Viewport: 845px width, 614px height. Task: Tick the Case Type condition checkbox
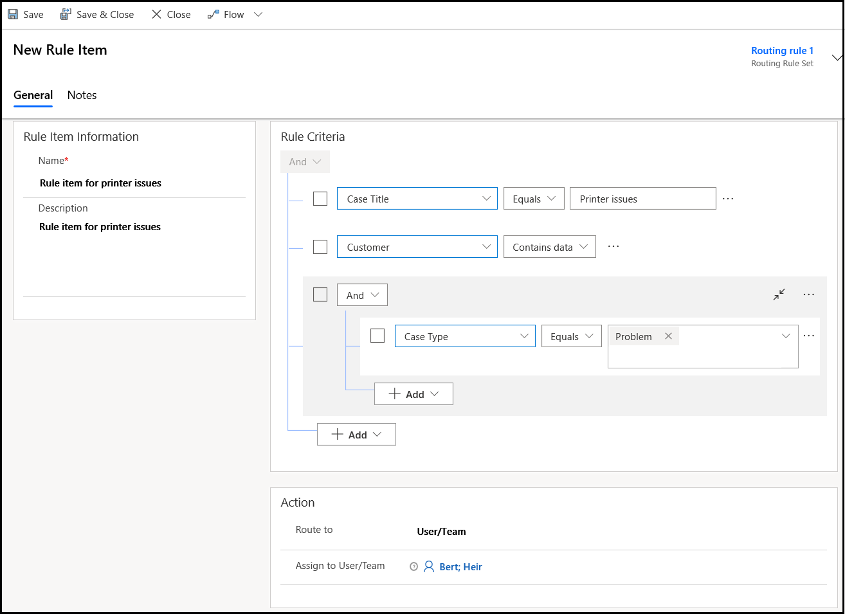pos(377,336)
